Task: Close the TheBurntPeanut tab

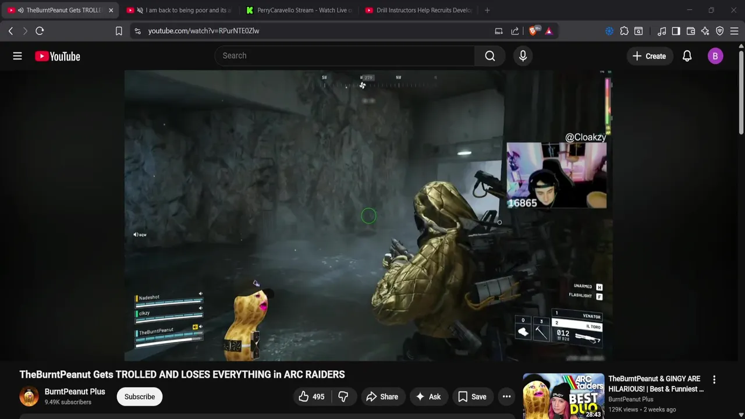Action: click(111, 10)
